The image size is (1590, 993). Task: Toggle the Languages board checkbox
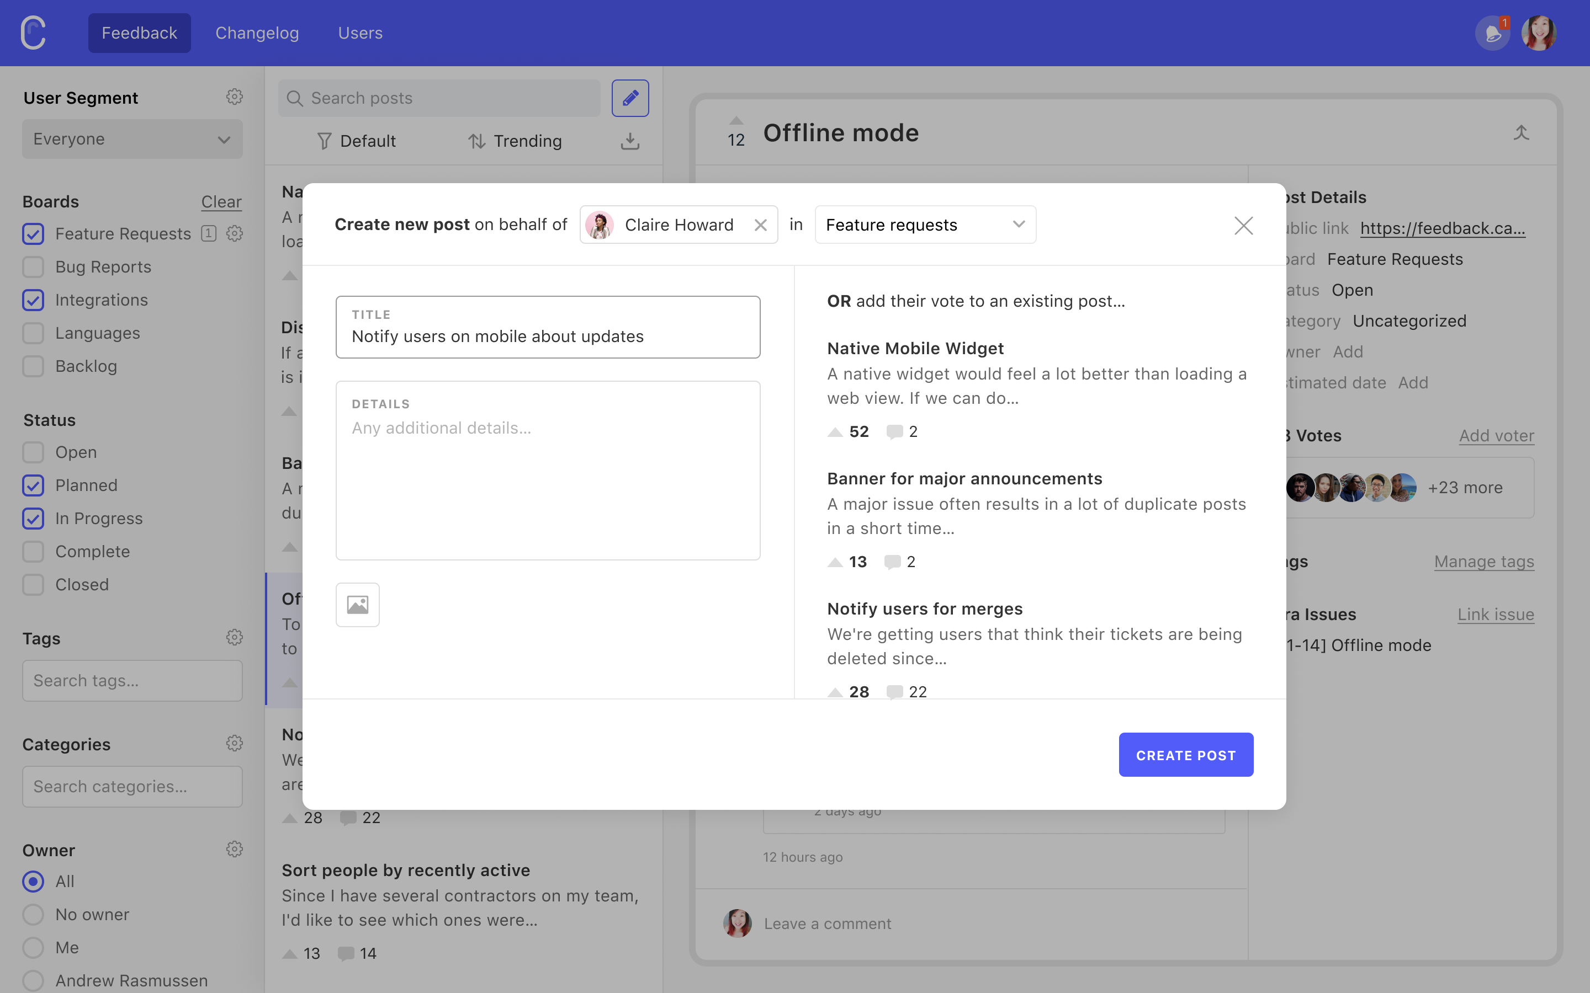click(33, 333)
